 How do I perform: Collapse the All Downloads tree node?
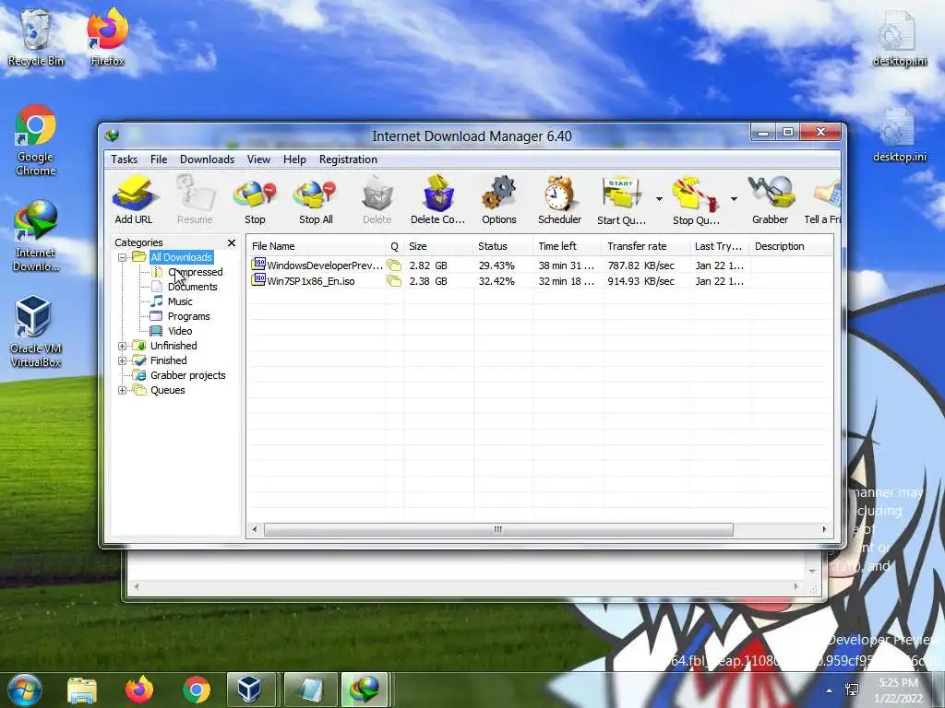point(123,258)
